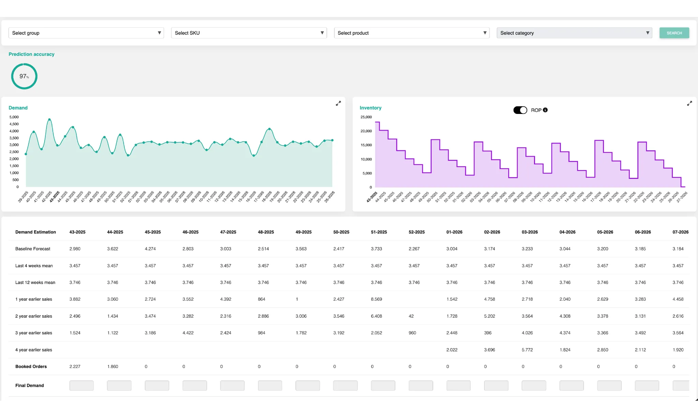This screenshot has width=698, height=418.
Task: Click Final Demand input for week 43-2025
Action: tap(81, 385)
